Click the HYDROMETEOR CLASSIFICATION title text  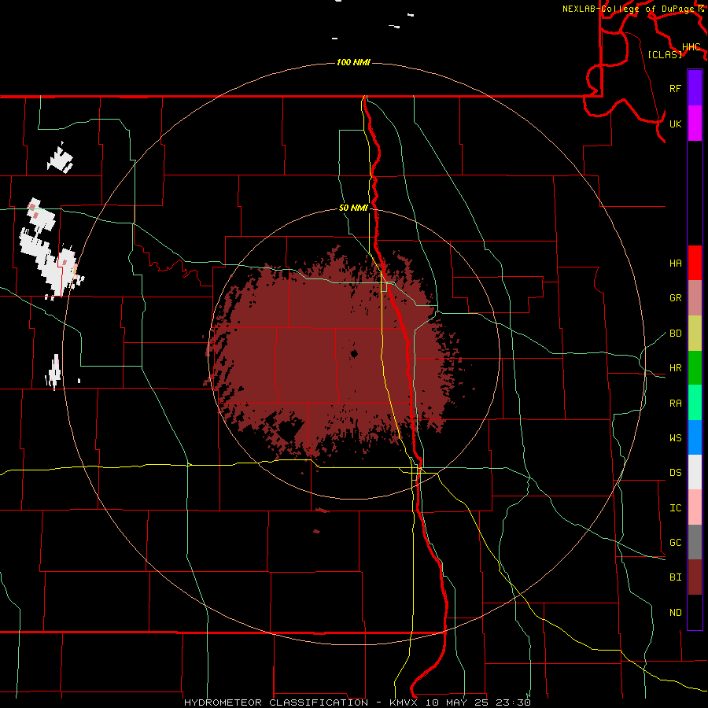pyautogui.click(x=276, y=702)
